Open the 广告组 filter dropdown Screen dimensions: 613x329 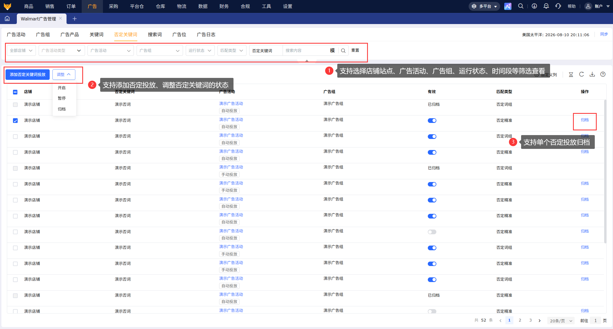[x=160, y=51]
